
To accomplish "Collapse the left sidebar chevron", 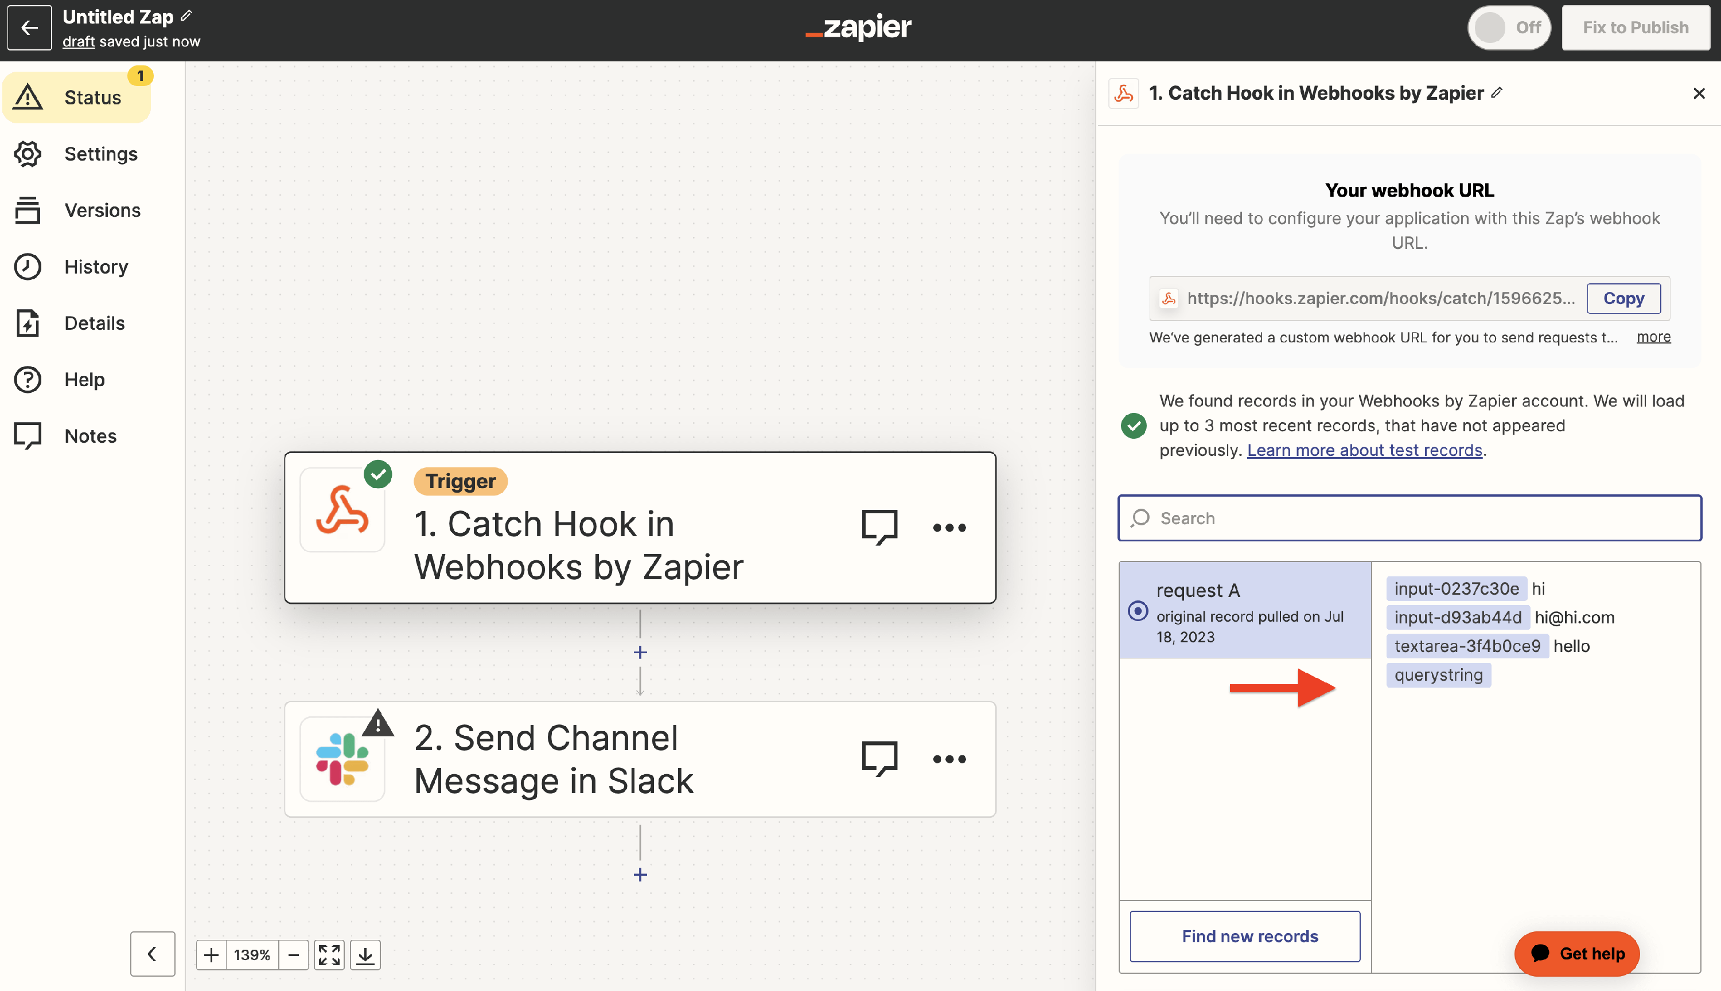I will tap(153, 954).
